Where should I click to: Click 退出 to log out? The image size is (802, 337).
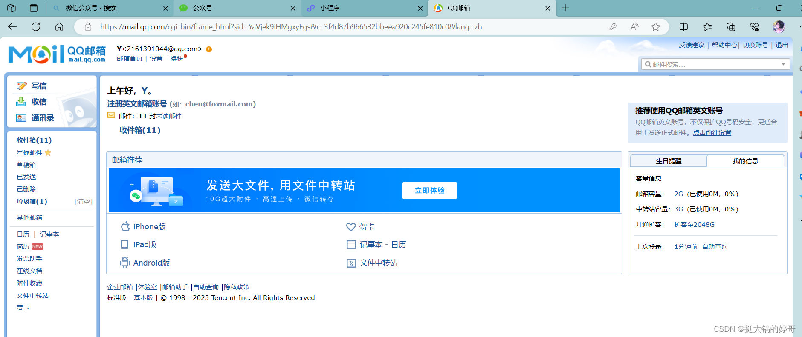[782, 45]
